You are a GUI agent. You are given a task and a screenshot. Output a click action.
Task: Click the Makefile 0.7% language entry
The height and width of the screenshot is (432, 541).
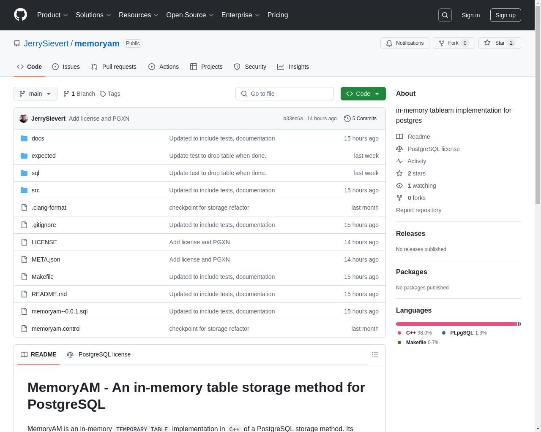coord(418,343)
